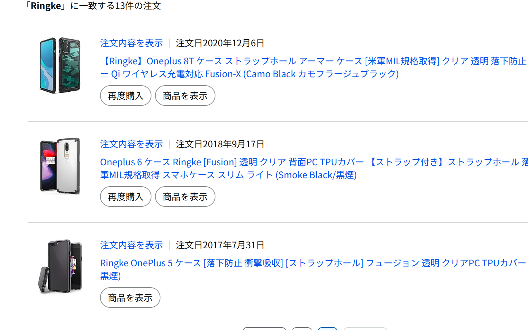Show order details for September 17, 2018 order

click(x=131, y=144)
